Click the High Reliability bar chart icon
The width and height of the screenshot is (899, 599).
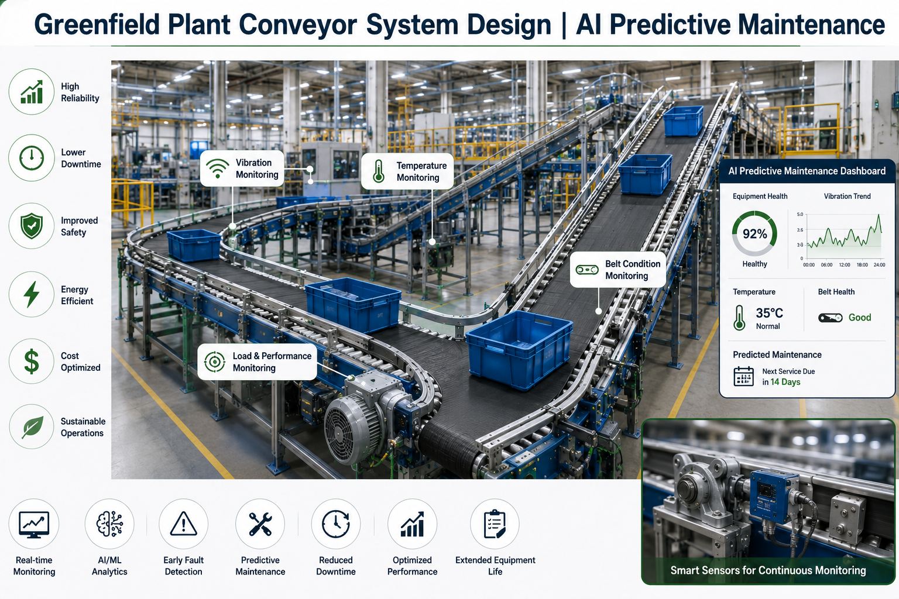pyautogui.click(x=32, y=92)
